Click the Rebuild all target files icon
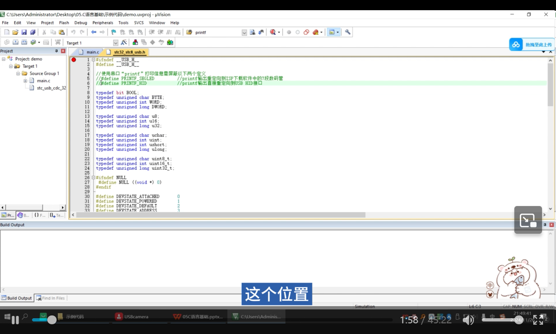Screen dimensions: 556x334 [24, 43]
